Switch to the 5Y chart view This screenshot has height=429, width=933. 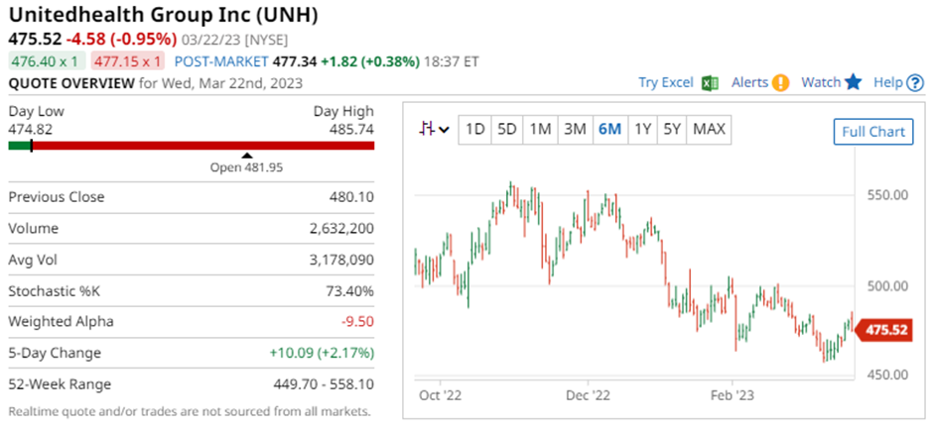click(x=673, y=129)
